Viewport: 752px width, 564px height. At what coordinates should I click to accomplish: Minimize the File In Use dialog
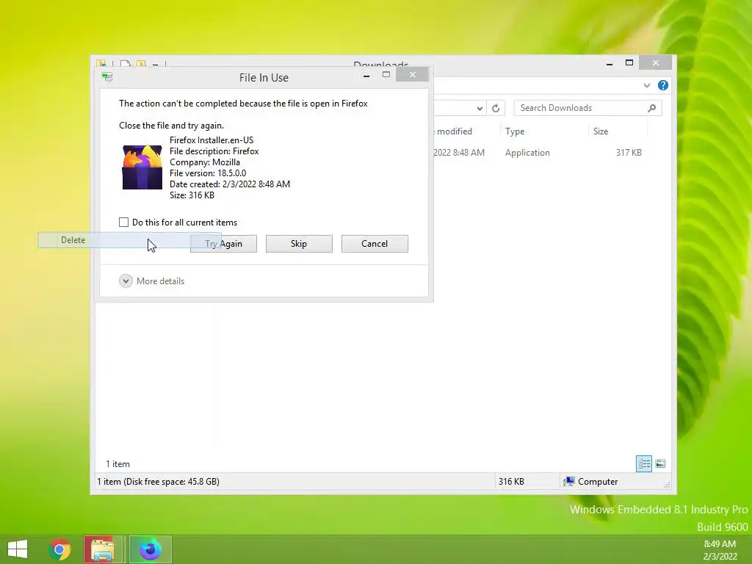(x=366, y=76)
